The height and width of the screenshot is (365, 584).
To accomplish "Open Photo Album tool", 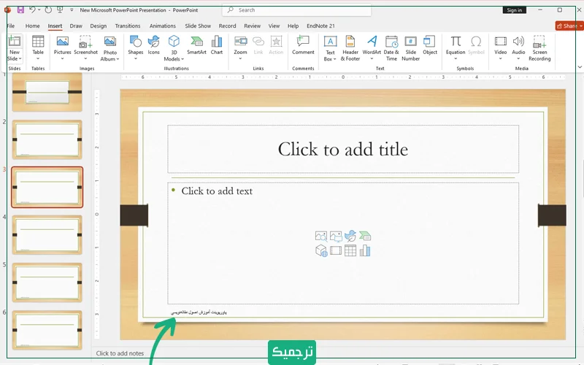I will click(x=110, y=48).
